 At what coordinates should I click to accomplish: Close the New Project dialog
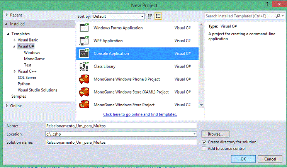279,4
